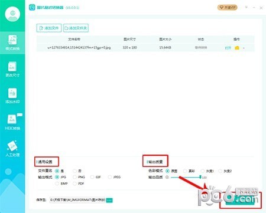266x213 pixels.
Task: Adjust the output quality slider handle
Action: [x=200, y=177]
